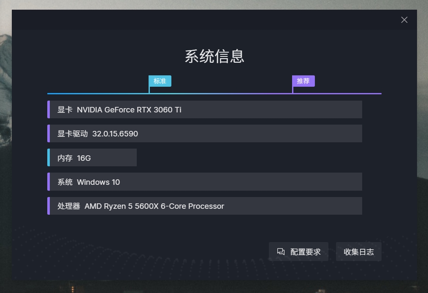Click the purple indicator beside 处理器 row
428x293 pixels.
coord(49,206)
